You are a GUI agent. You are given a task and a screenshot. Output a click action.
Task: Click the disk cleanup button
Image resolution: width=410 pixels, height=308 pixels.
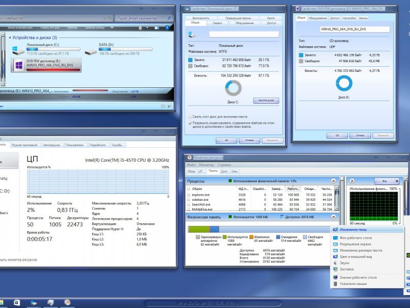pyautogui.click(x=266, y=100)
